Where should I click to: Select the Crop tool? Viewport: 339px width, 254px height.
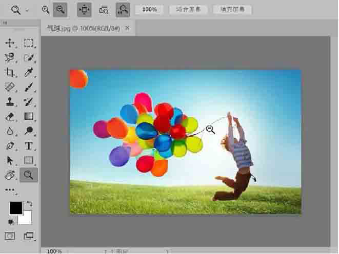[10, 72]
